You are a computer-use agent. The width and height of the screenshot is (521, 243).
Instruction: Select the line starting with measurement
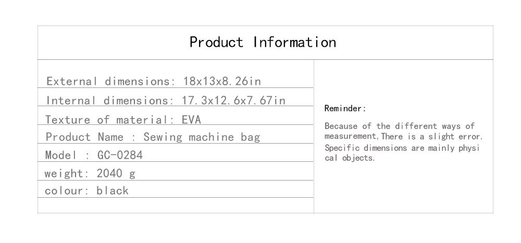[x=404, y=137]
